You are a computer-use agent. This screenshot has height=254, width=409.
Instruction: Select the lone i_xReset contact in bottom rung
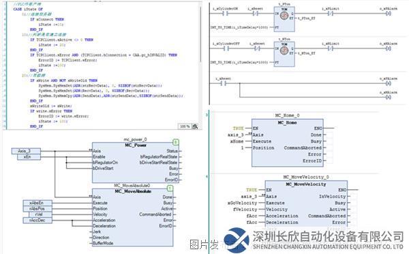[x=224, y=83]
